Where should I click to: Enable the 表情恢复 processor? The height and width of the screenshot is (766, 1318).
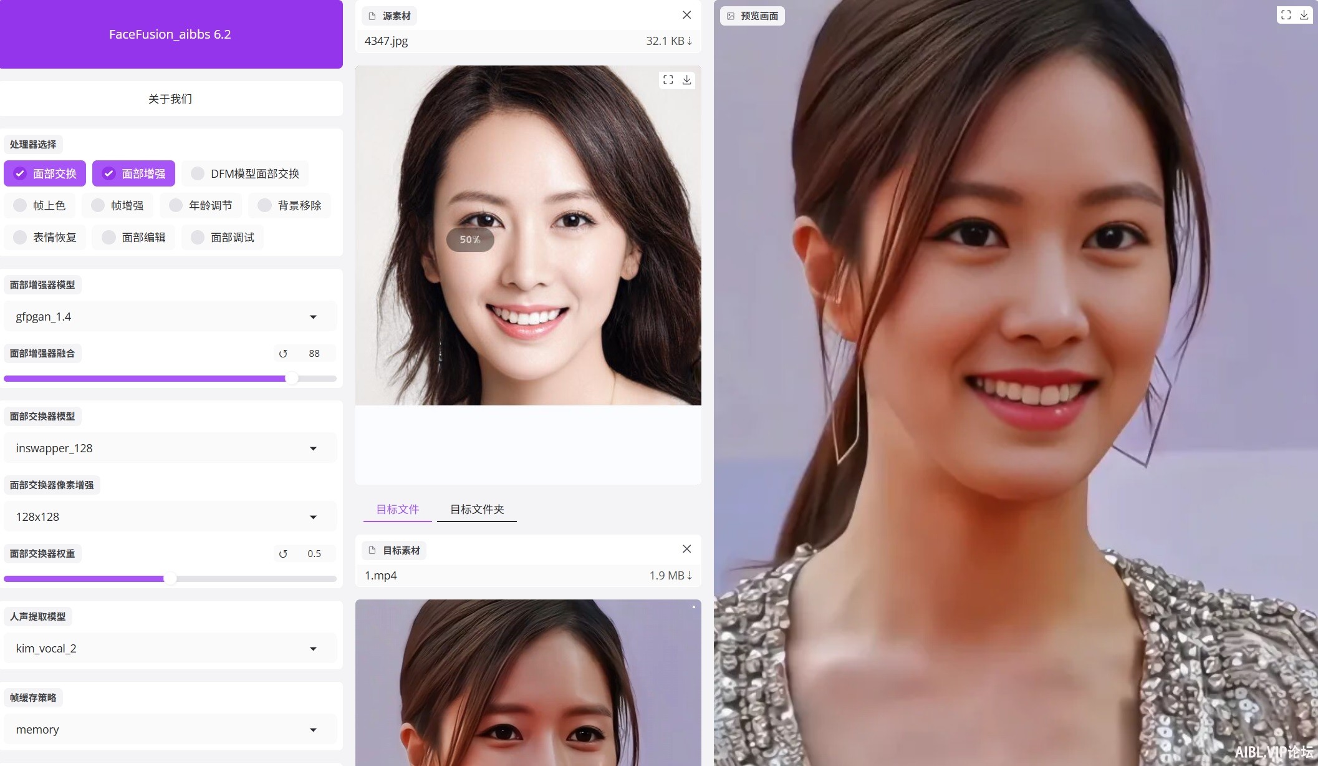45,237
